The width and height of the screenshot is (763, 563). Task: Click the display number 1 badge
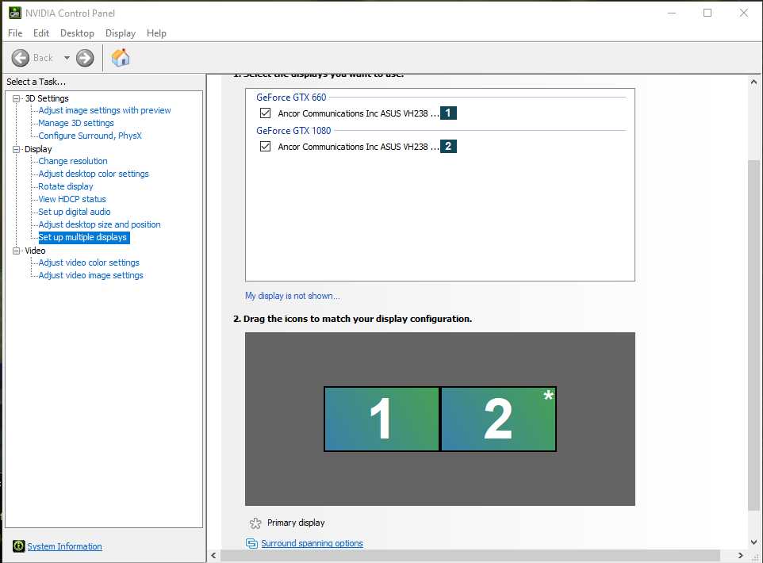[448, 113]
